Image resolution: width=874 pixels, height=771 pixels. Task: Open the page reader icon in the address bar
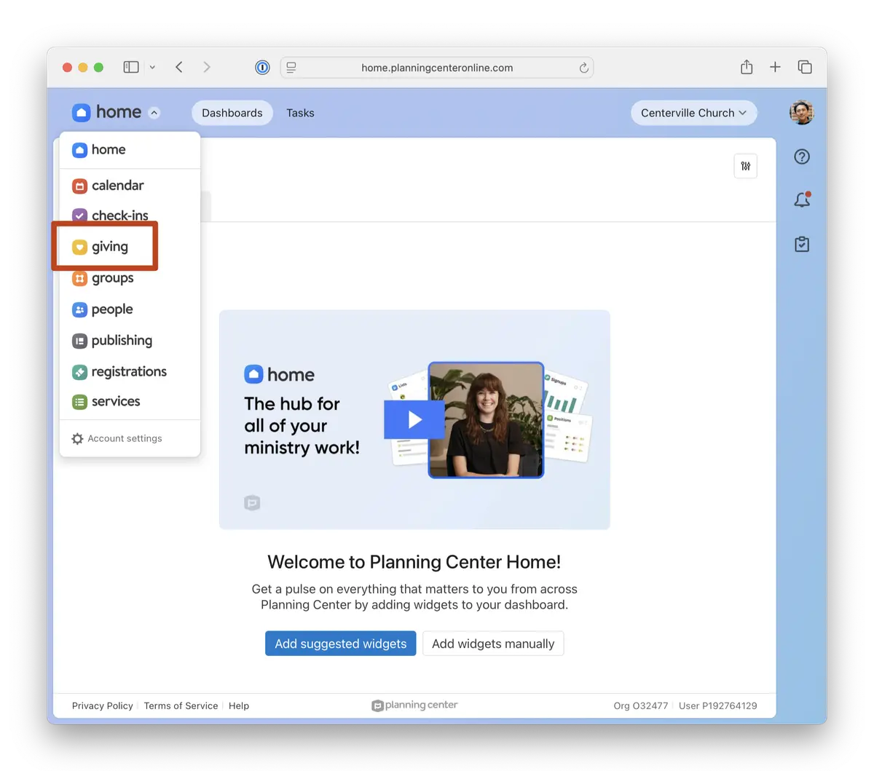coord(291,68)
